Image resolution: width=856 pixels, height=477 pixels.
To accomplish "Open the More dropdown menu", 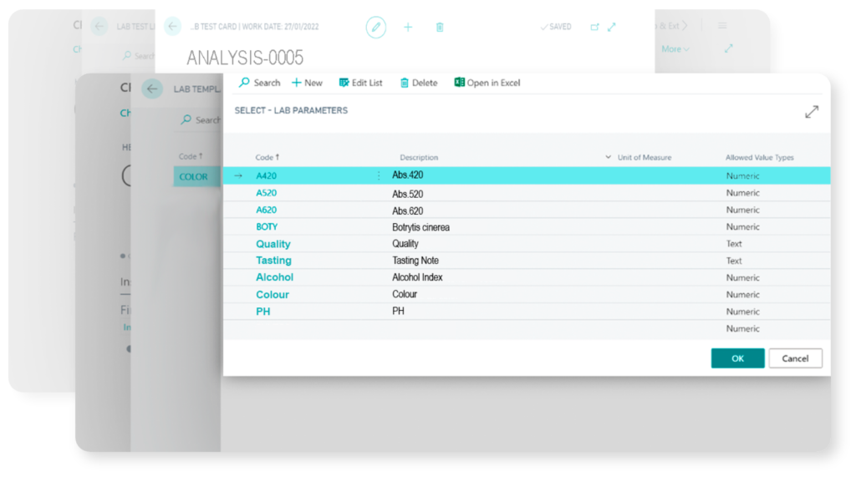I will point(675,49).
